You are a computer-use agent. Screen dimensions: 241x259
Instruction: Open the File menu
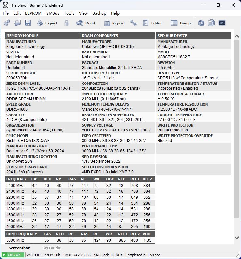(6, 13)
